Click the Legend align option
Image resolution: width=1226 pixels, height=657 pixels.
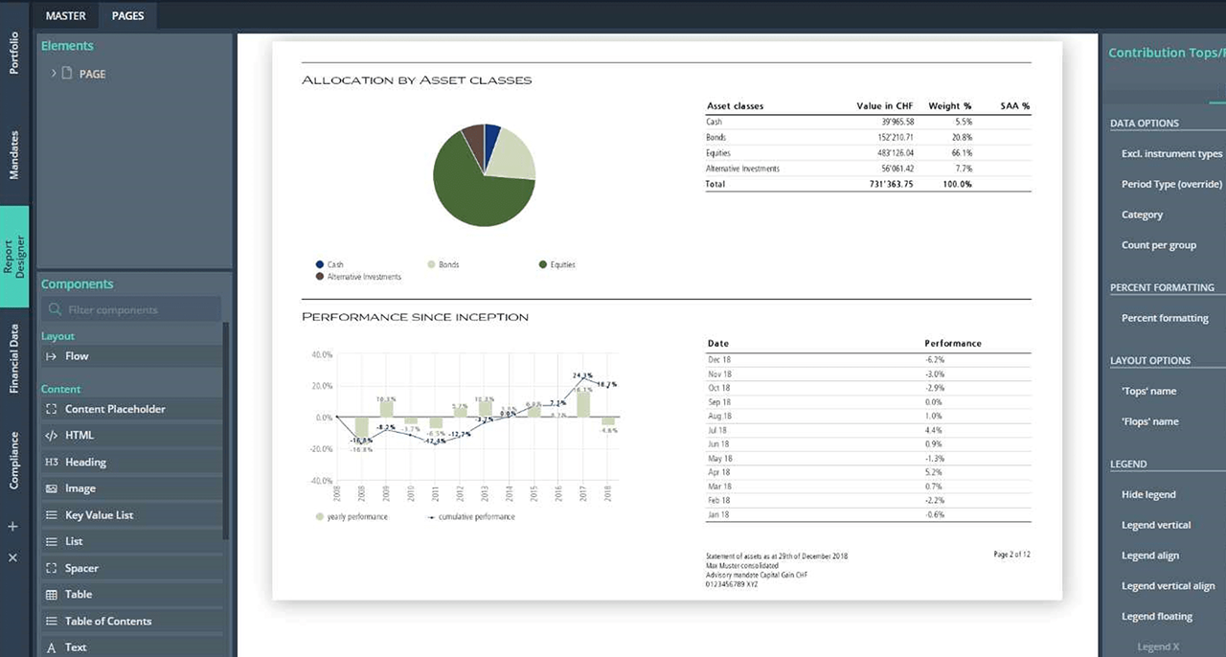[x=1150, y=555]
